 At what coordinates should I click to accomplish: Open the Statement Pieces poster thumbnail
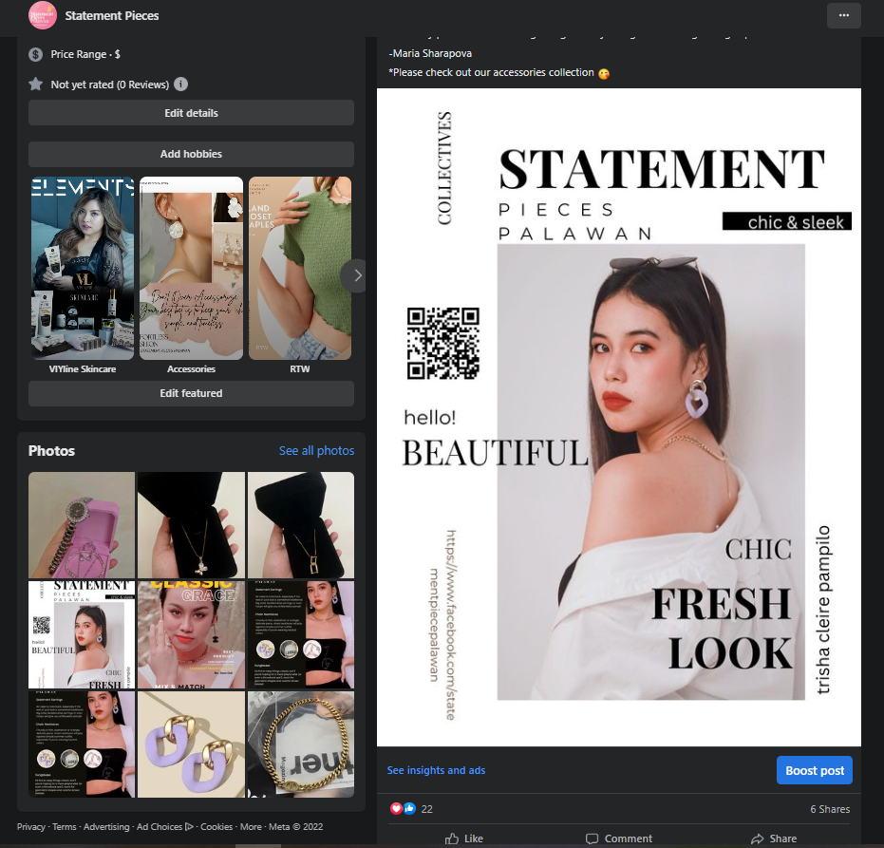82,635
